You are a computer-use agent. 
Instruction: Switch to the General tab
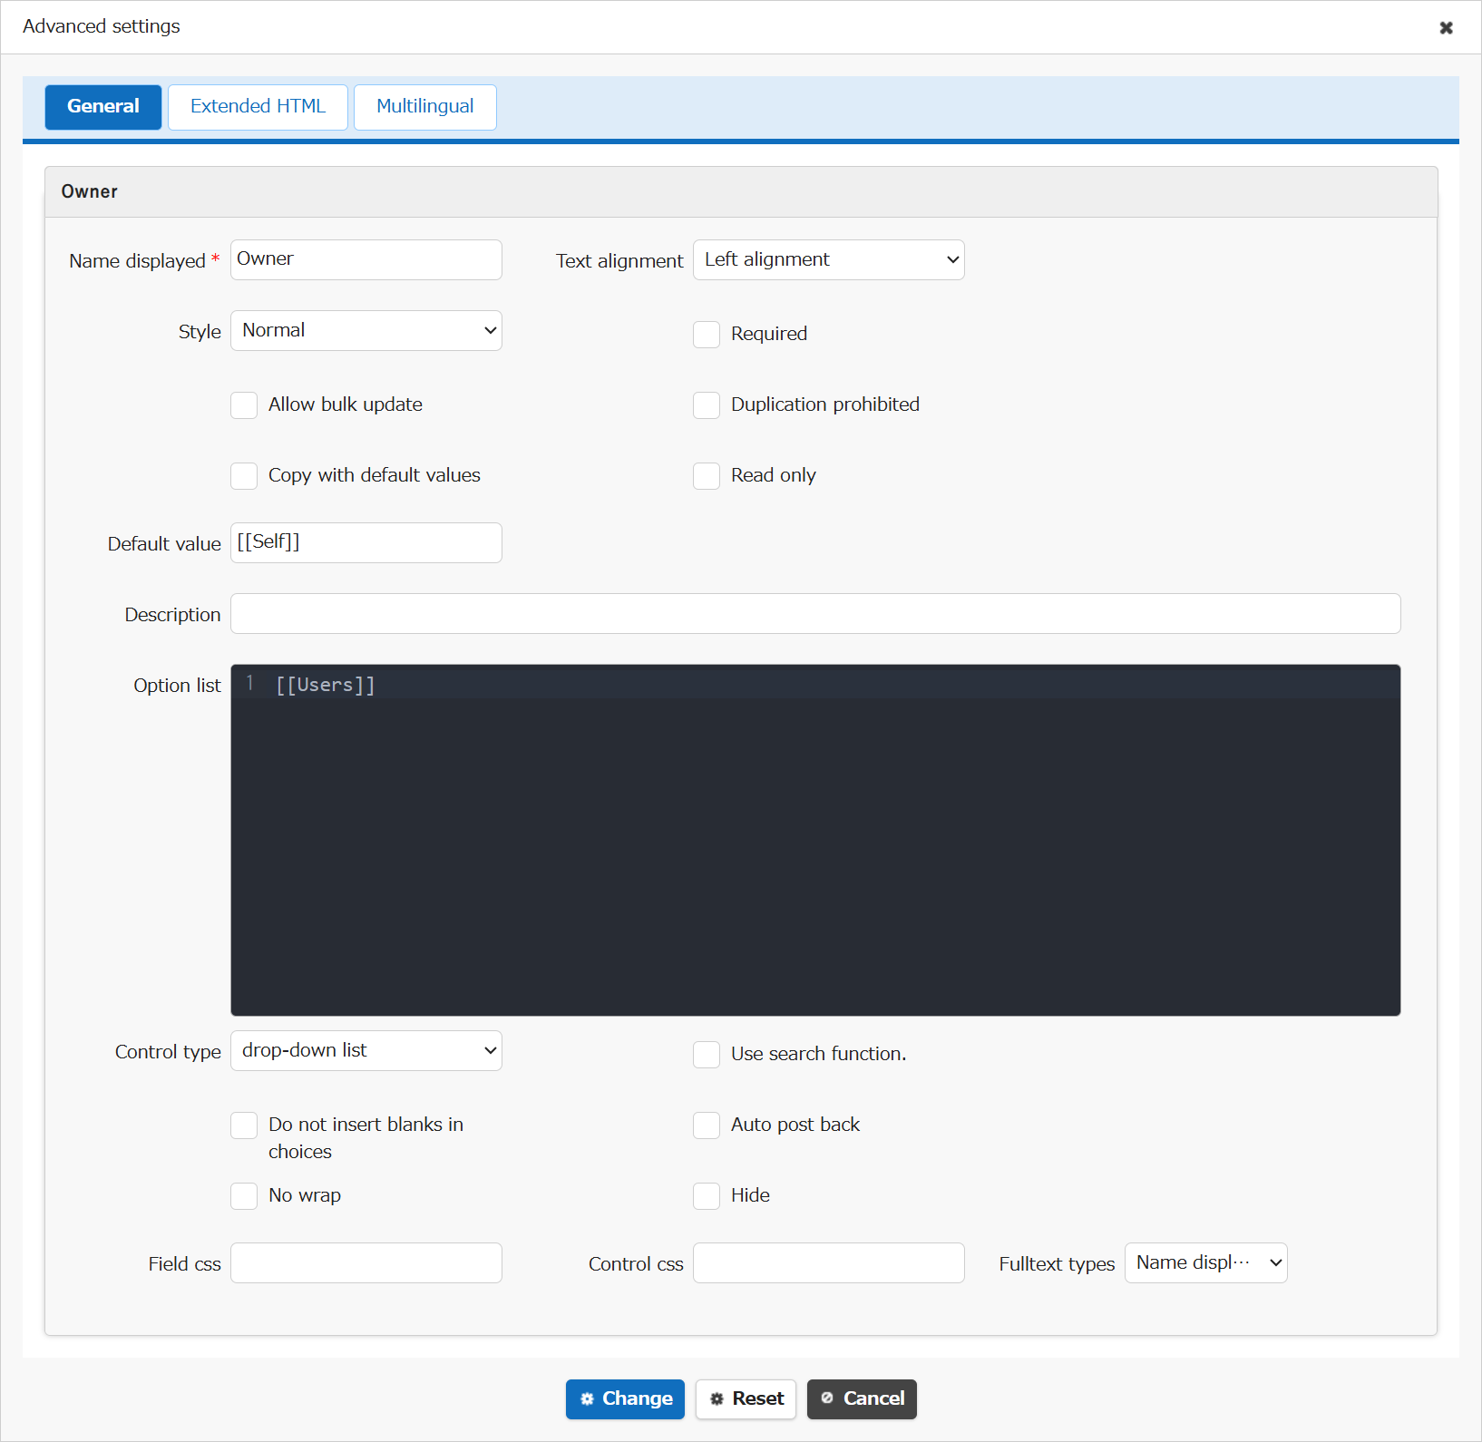pos(103,107)
